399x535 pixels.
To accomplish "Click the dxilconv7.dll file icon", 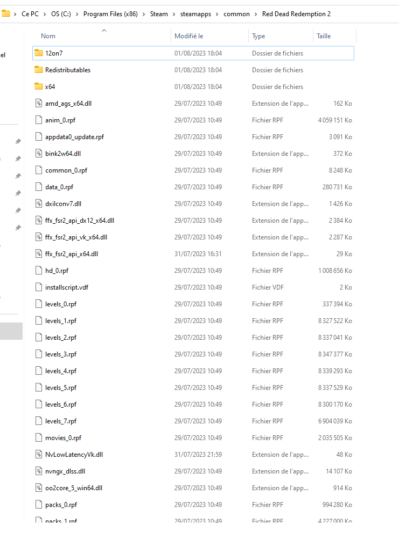I will (x=39, y=203).
